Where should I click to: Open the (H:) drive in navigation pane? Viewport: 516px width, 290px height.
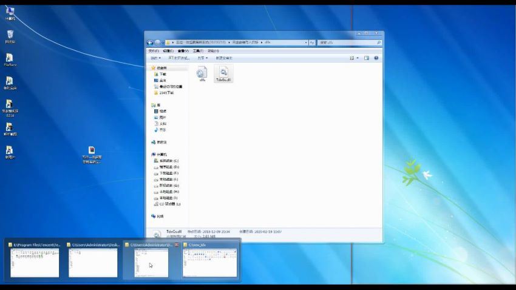[x=166, y=192]
